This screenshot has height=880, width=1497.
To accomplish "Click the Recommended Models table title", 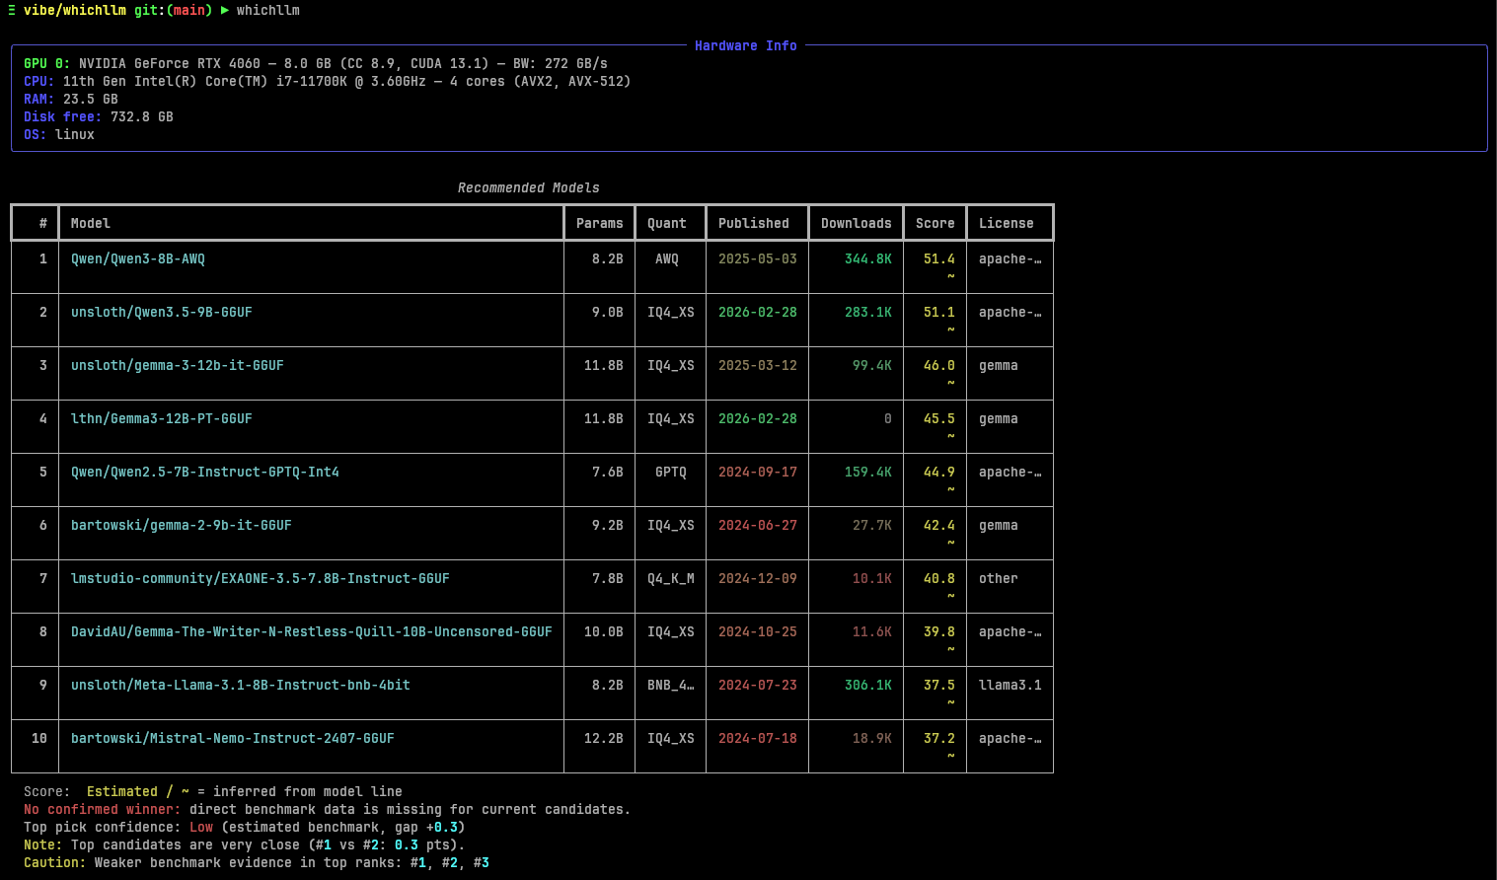I will pyautogui.click(x=529, y=188).
